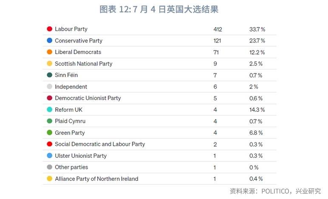Screen dimensions: 328x199
Task: Click Social Democratic and Labour Party text
Action: coord(100,144)
